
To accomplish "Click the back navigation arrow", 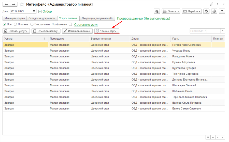I will (x=6, y=4).
